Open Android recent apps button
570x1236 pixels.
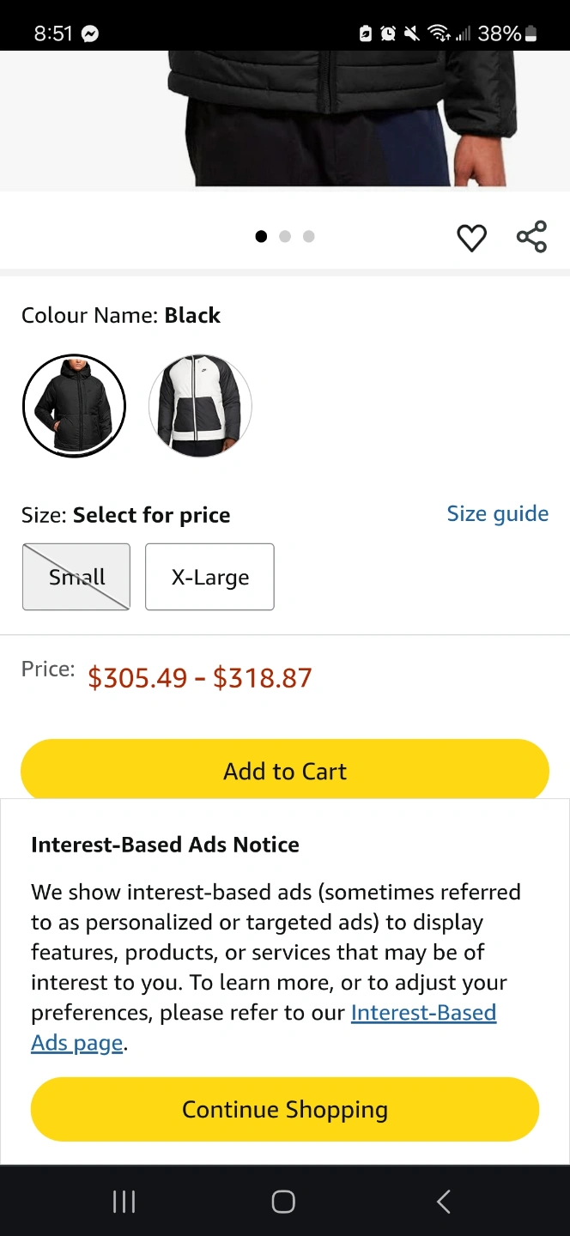124,1202
